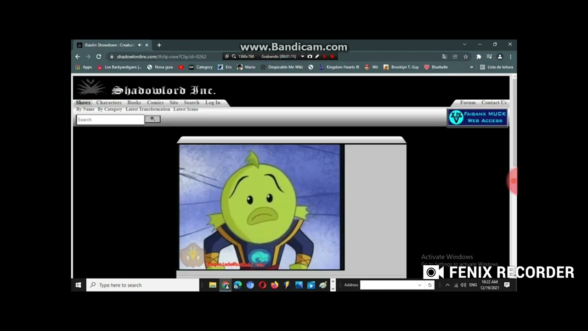Click the Faibanx MUCK Web Access banner

point(477,117)
